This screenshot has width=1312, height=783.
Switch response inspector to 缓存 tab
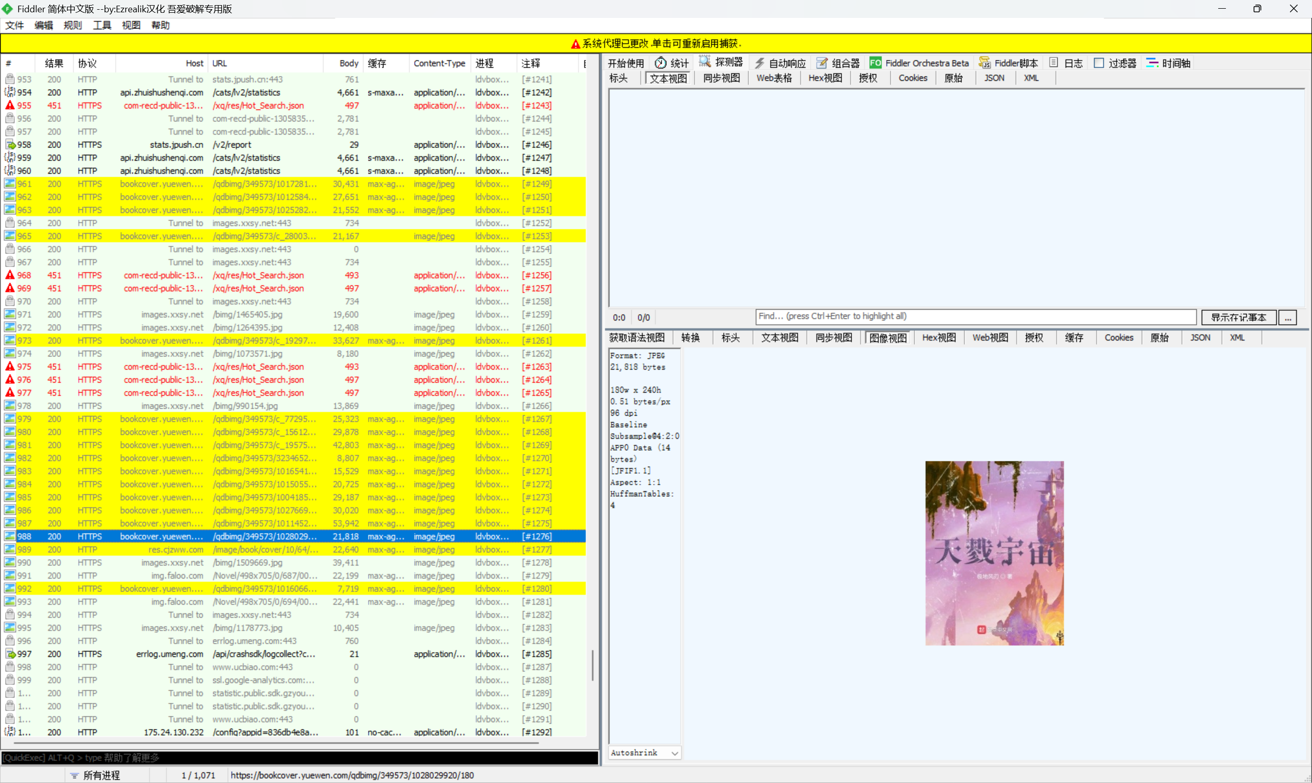[x=1074, y=337]
